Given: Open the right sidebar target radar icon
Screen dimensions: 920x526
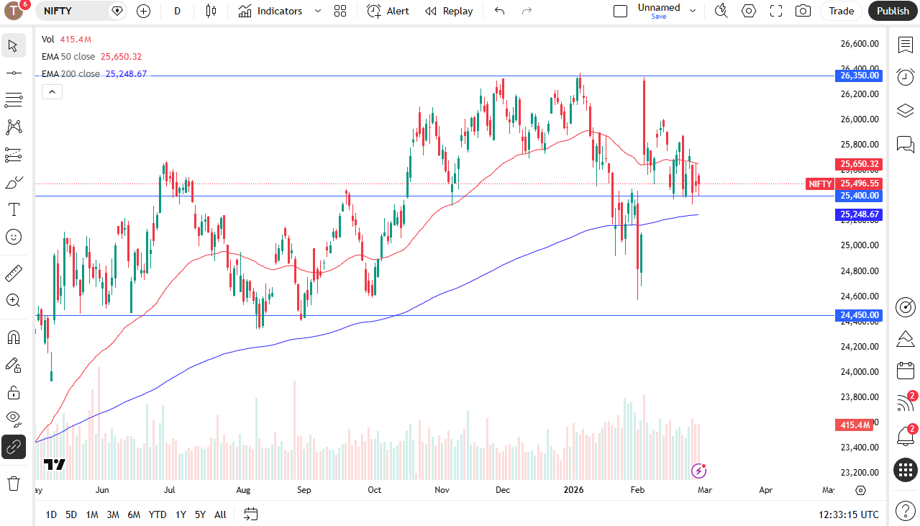Looking at the screenshot, I should tap(905, 307).
